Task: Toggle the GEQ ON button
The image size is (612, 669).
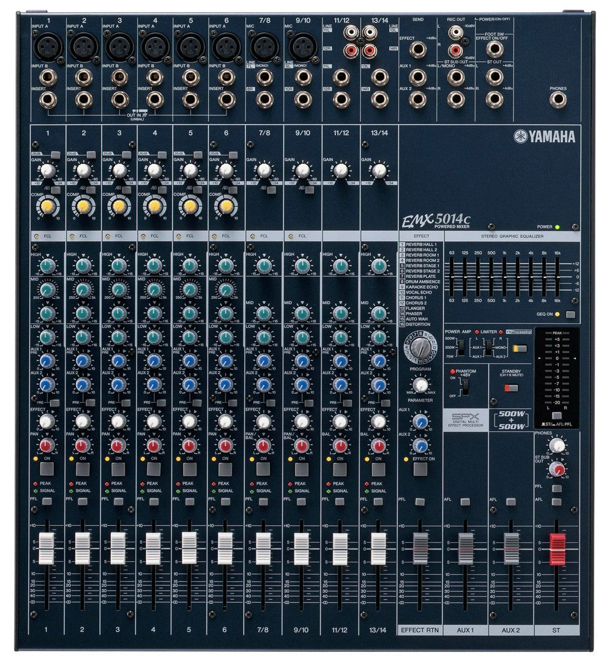Action: click(570, 315)
